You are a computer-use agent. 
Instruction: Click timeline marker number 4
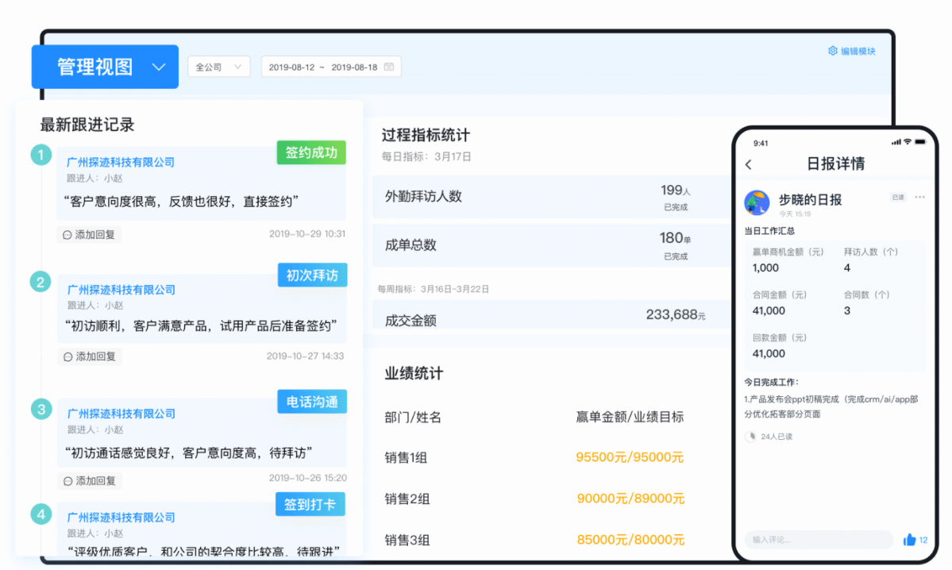click(x=41, y=514)
